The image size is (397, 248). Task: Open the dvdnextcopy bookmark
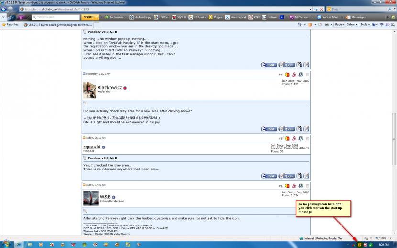140,17
